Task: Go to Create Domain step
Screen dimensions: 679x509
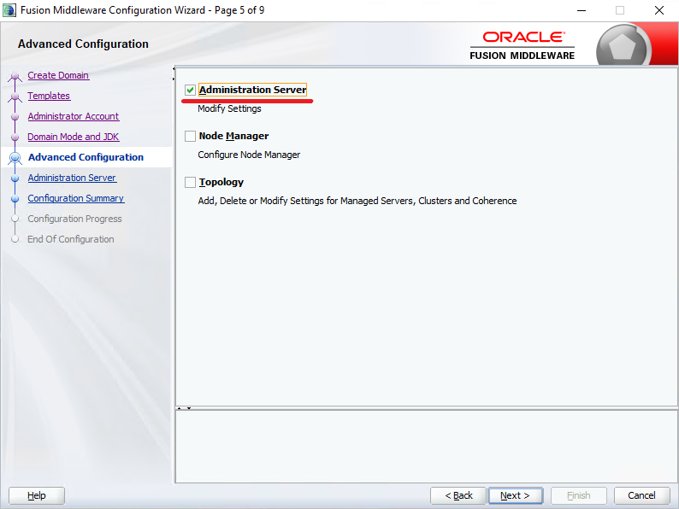Action: [x=58, y=75]
